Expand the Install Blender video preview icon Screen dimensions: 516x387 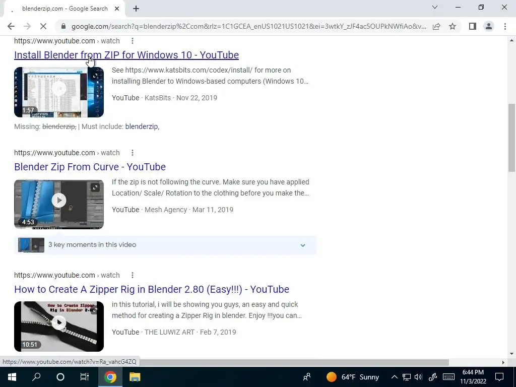(x=95, y=76)
